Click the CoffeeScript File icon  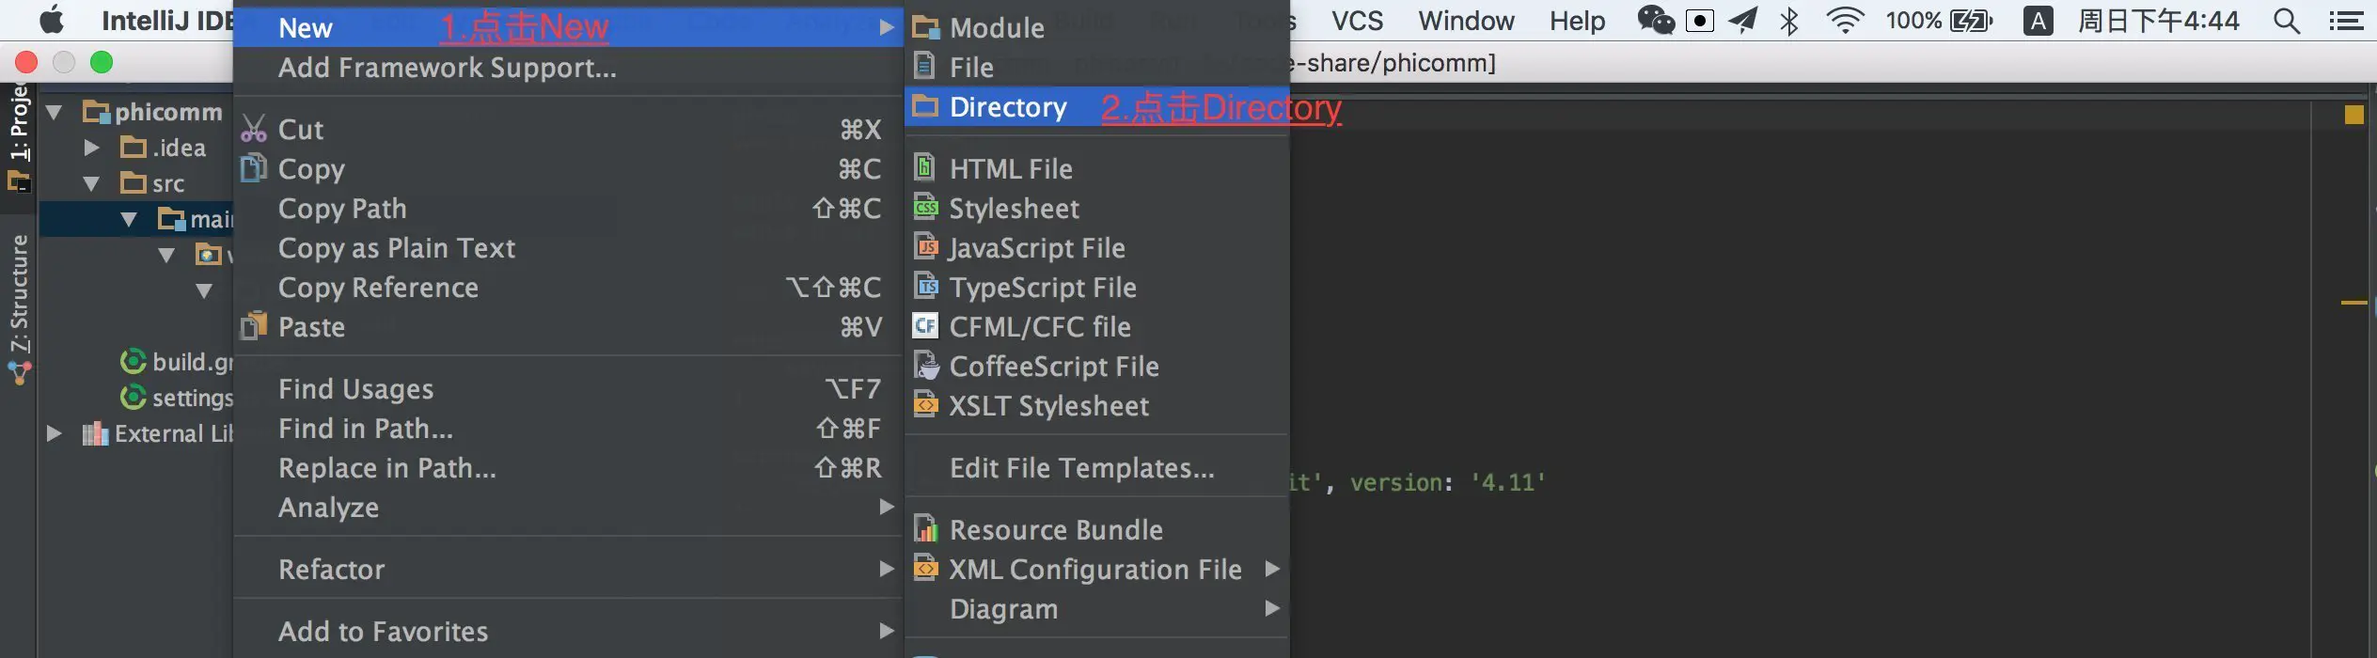pos(926,366)
